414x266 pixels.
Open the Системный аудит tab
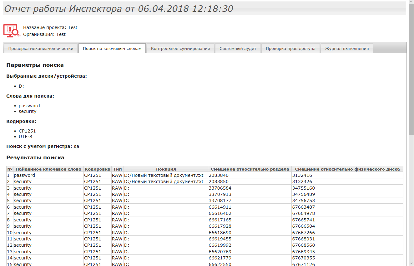(x=238, y=48)
